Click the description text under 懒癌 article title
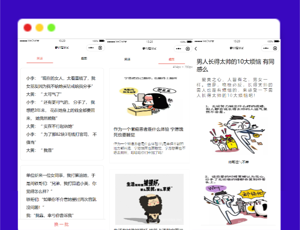This screenshot has height=230, width=300. tap(150, 148)
